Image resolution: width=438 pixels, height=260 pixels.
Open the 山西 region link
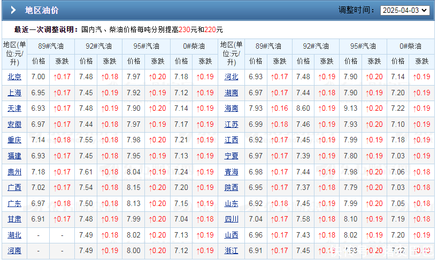[231, 235]
